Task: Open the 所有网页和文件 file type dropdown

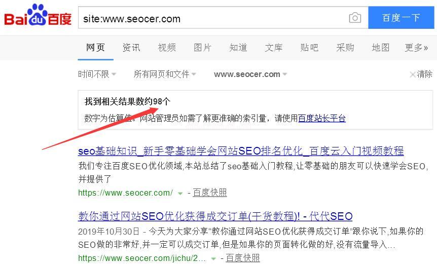Action: [165, 74]
